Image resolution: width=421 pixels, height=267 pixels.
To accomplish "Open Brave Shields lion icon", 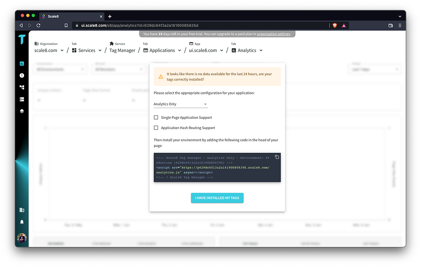I will (x=335, y=25).
